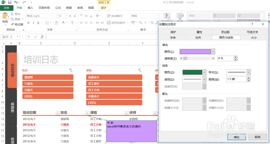270x144 pixels.
Task: Click the fill color bucket icon
Action: (56, 23)
